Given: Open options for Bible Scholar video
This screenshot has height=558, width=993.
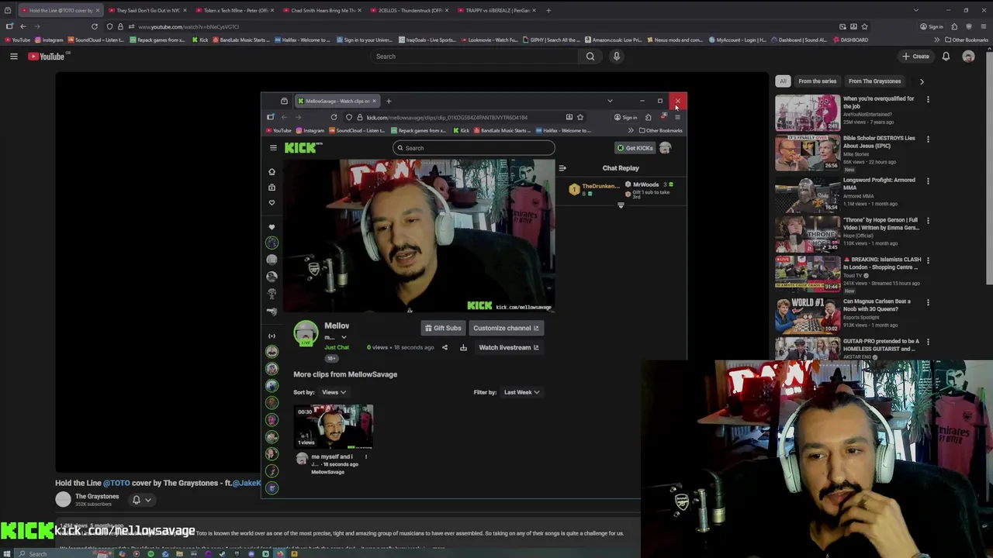Looking at the screenshot, I should pyautogui.click(x=928, y=139).
